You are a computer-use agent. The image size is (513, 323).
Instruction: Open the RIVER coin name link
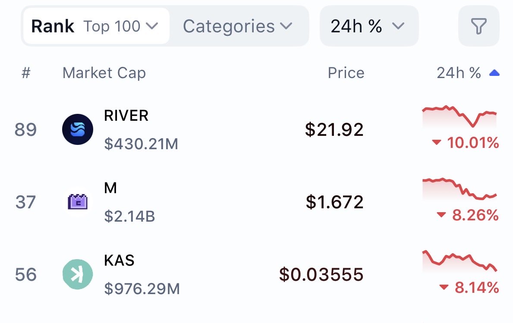click(x=126, y=116)
